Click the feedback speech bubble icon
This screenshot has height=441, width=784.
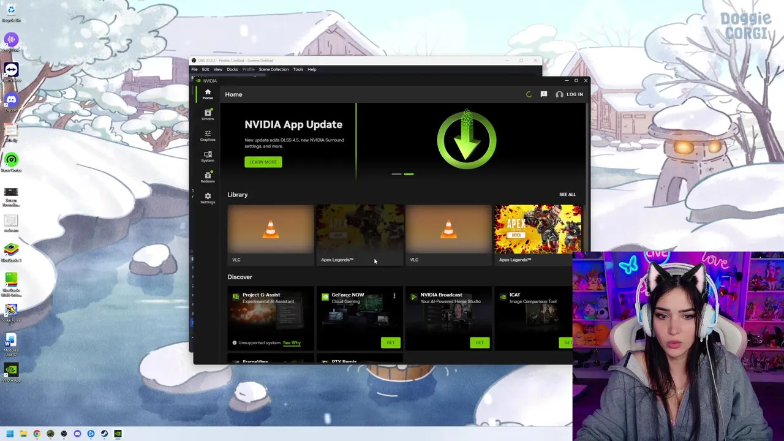544,94
